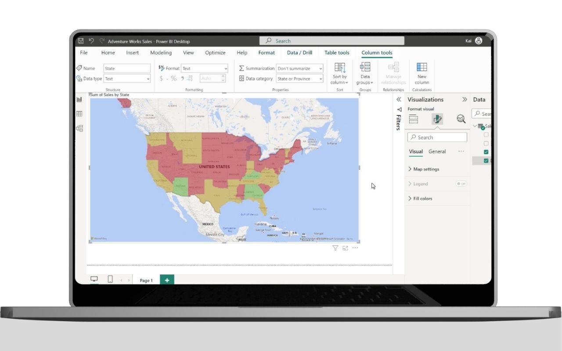This screenshot has width=562, height=351.
Task: Switch to desktop layout icon at bottom
Action: (94, 279)
